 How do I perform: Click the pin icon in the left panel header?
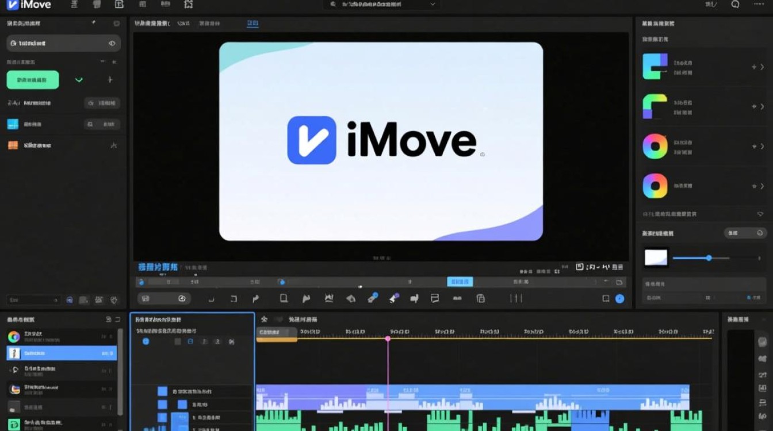[x=94, y=23]
